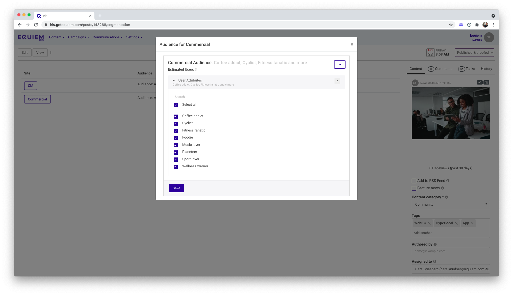Focus the attribute Search field
Viewport: 513px width, 295px height.
click(254, 97)
